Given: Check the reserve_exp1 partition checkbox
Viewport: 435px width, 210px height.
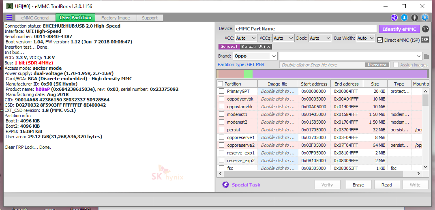Looking at the screenshot, I should click(221, 152).
